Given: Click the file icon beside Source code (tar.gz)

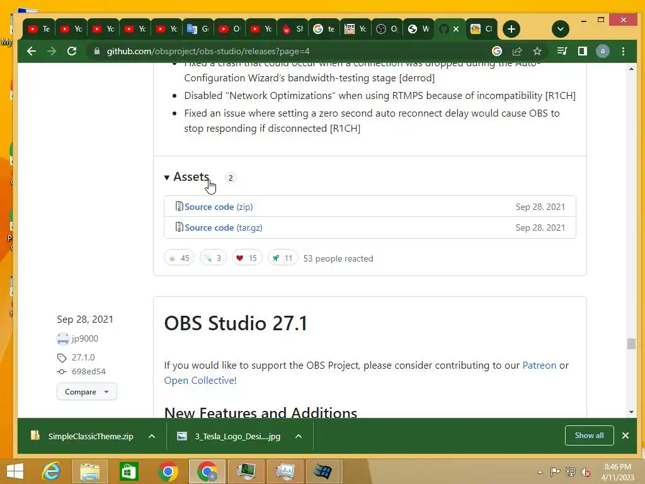Looking at the screenshot, I should point(179,227).
